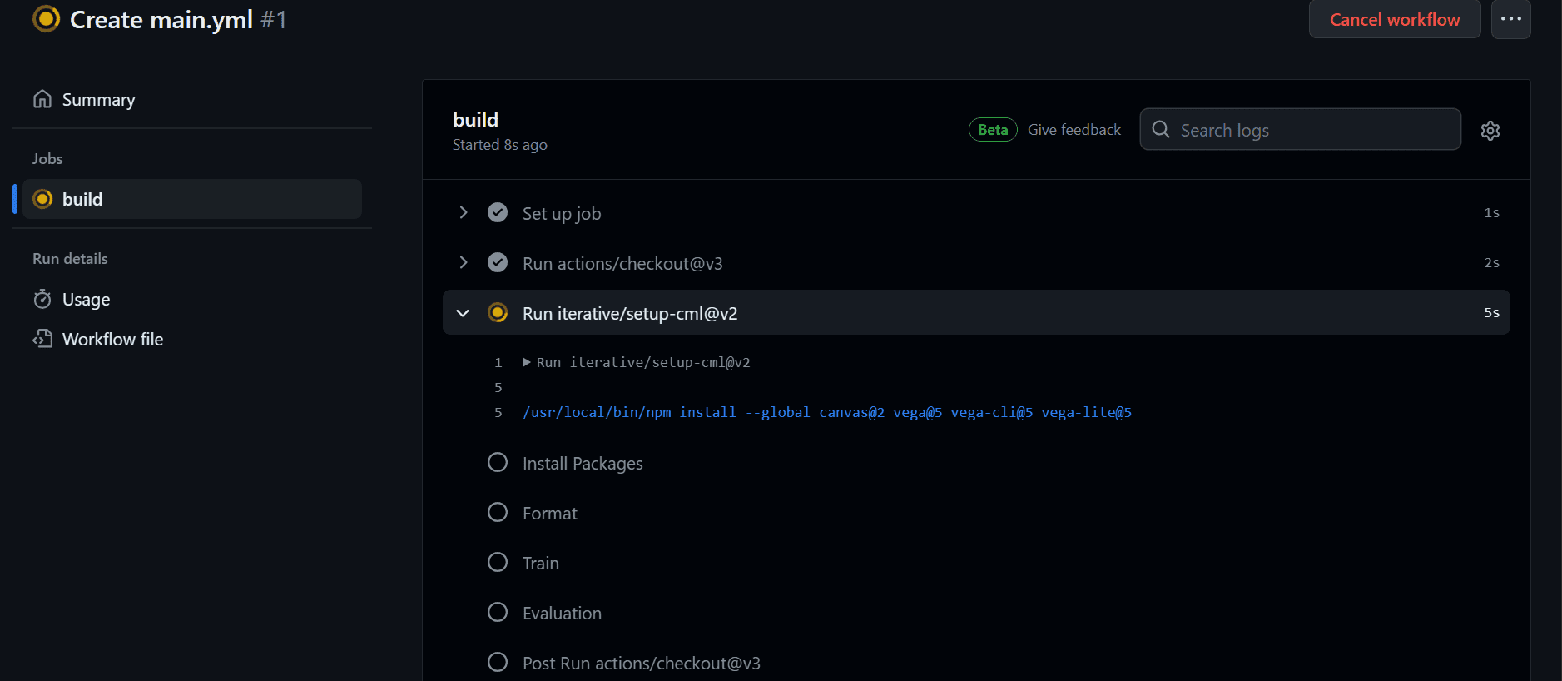Select the Format step
The height and width of the screenshot is (681, 1562).
click(x=549, y=514)
